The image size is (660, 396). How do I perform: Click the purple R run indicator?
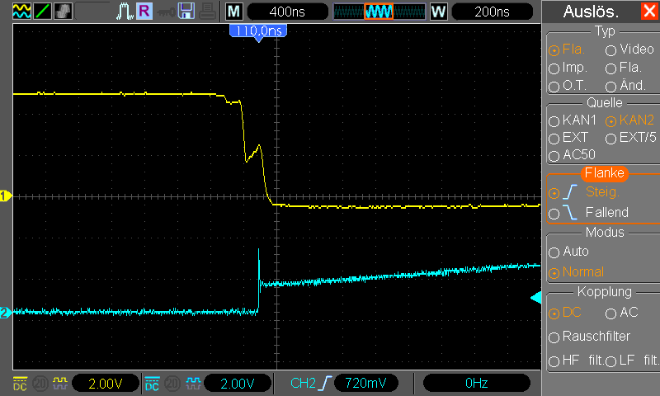tap(144, 11)
